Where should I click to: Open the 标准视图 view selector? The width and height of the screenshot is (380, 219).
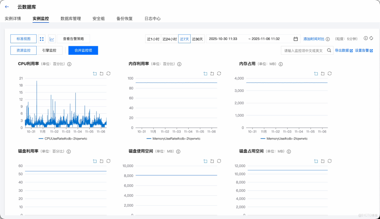tap(23, 38)
